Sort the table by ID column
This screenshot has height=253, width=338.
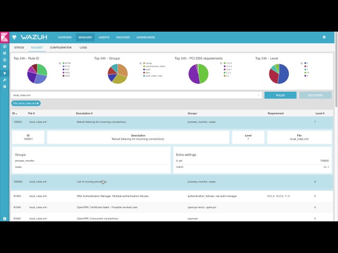[x=15, y=113]
